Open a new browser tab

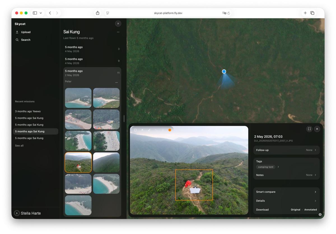point(305,13)
